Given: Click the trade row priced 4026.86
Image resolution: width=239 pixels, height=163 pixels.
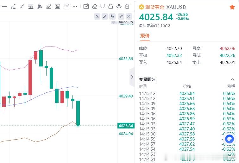Looking at the screenshot, I should pyautogui.click(x=187, y=114).
